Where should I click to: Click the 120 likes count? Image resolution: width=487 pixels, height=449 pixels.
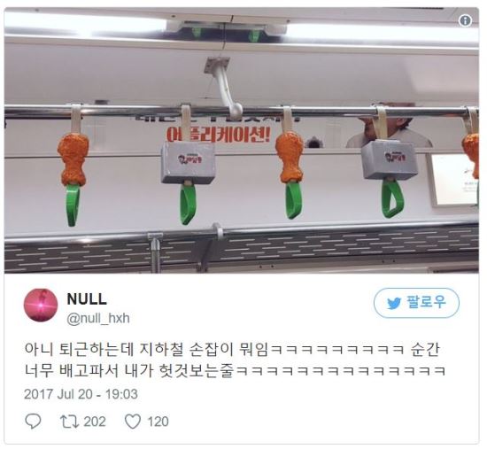(158, 422)
